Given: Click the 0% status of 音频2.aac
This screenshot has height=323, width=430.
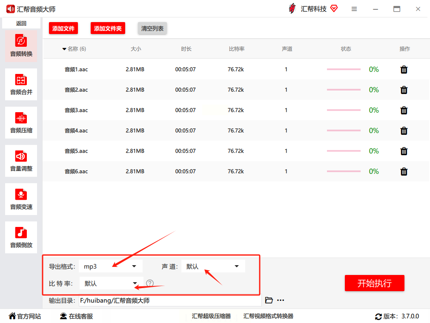Looking at the screenshot, I should point(374,90).
